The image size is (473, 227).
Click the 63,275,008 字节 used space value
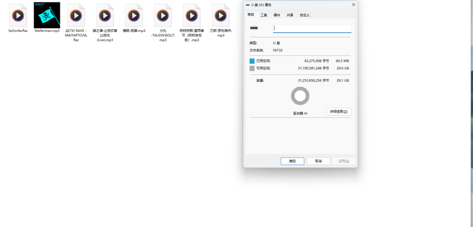click(x=317, y=61)
